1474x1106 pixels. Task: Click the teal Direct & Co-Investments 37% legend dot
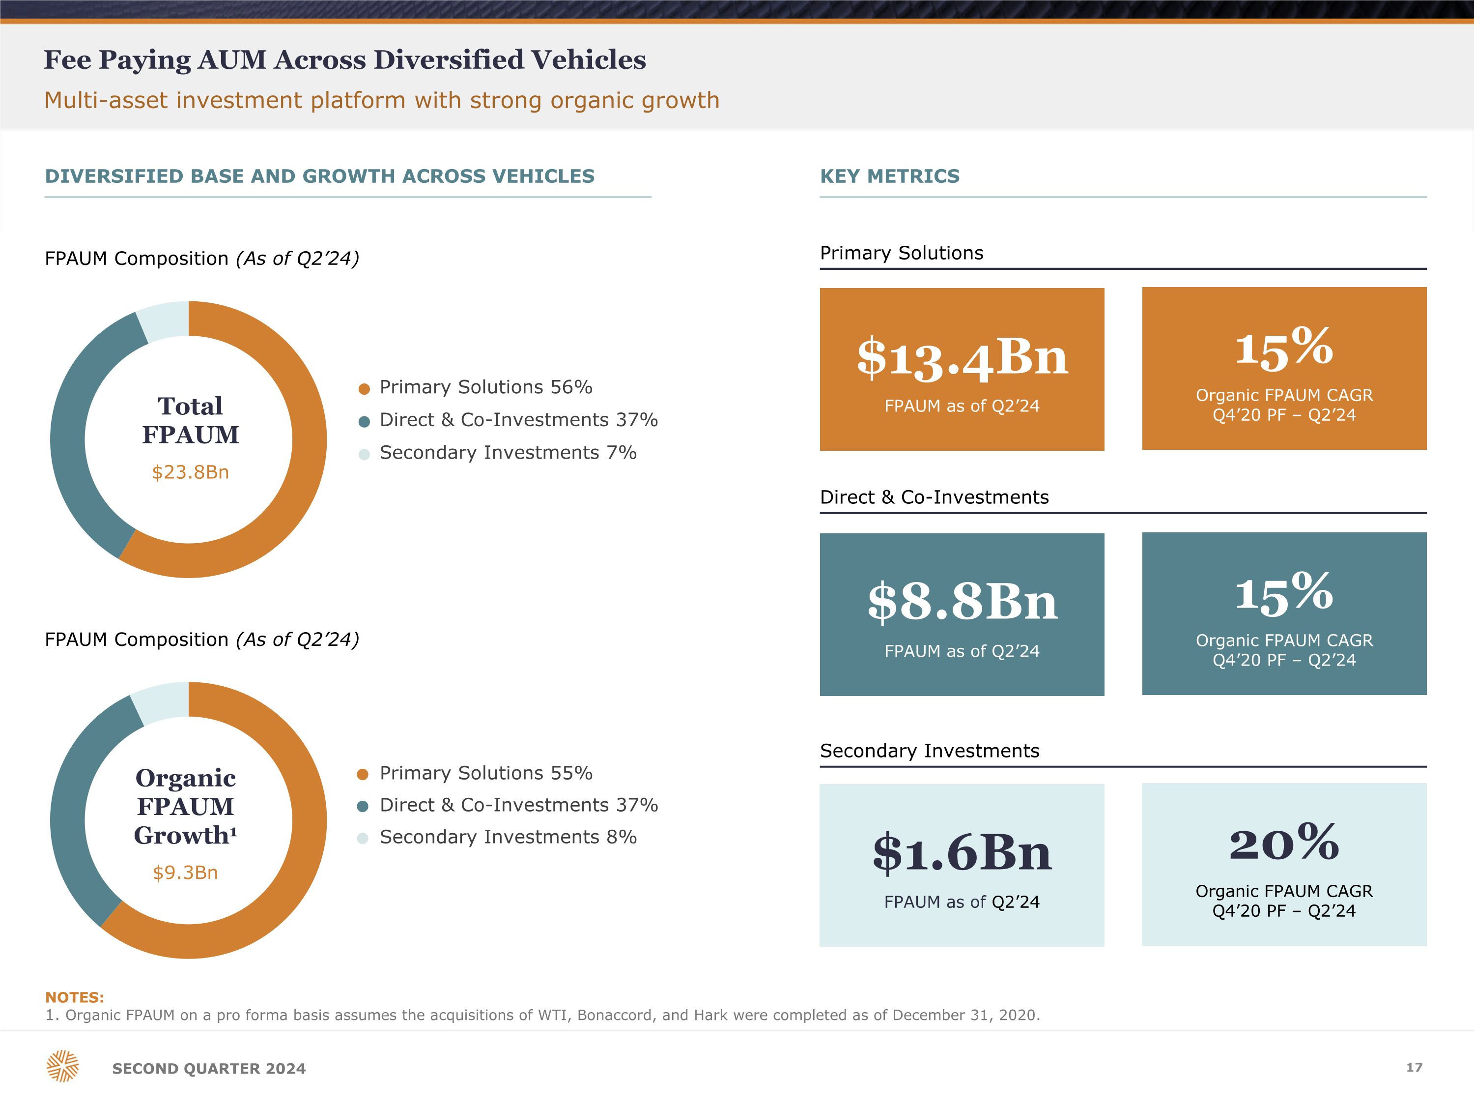[364, 421]
